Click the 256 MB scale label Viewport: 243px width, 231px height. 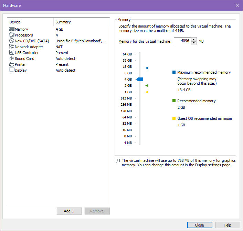click(126, 105)
